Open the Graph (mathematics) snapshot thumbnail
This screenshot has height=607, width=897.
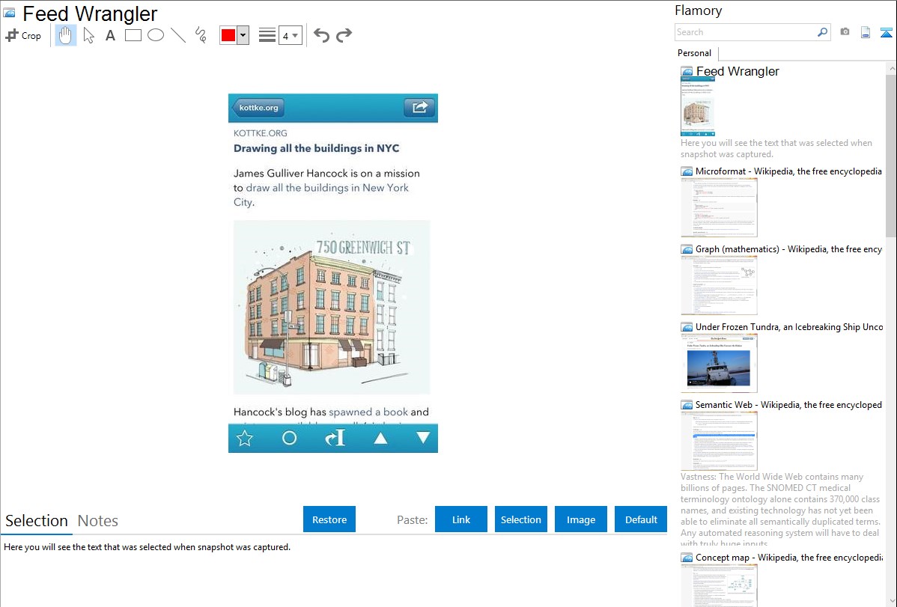(x=719, y=285)
